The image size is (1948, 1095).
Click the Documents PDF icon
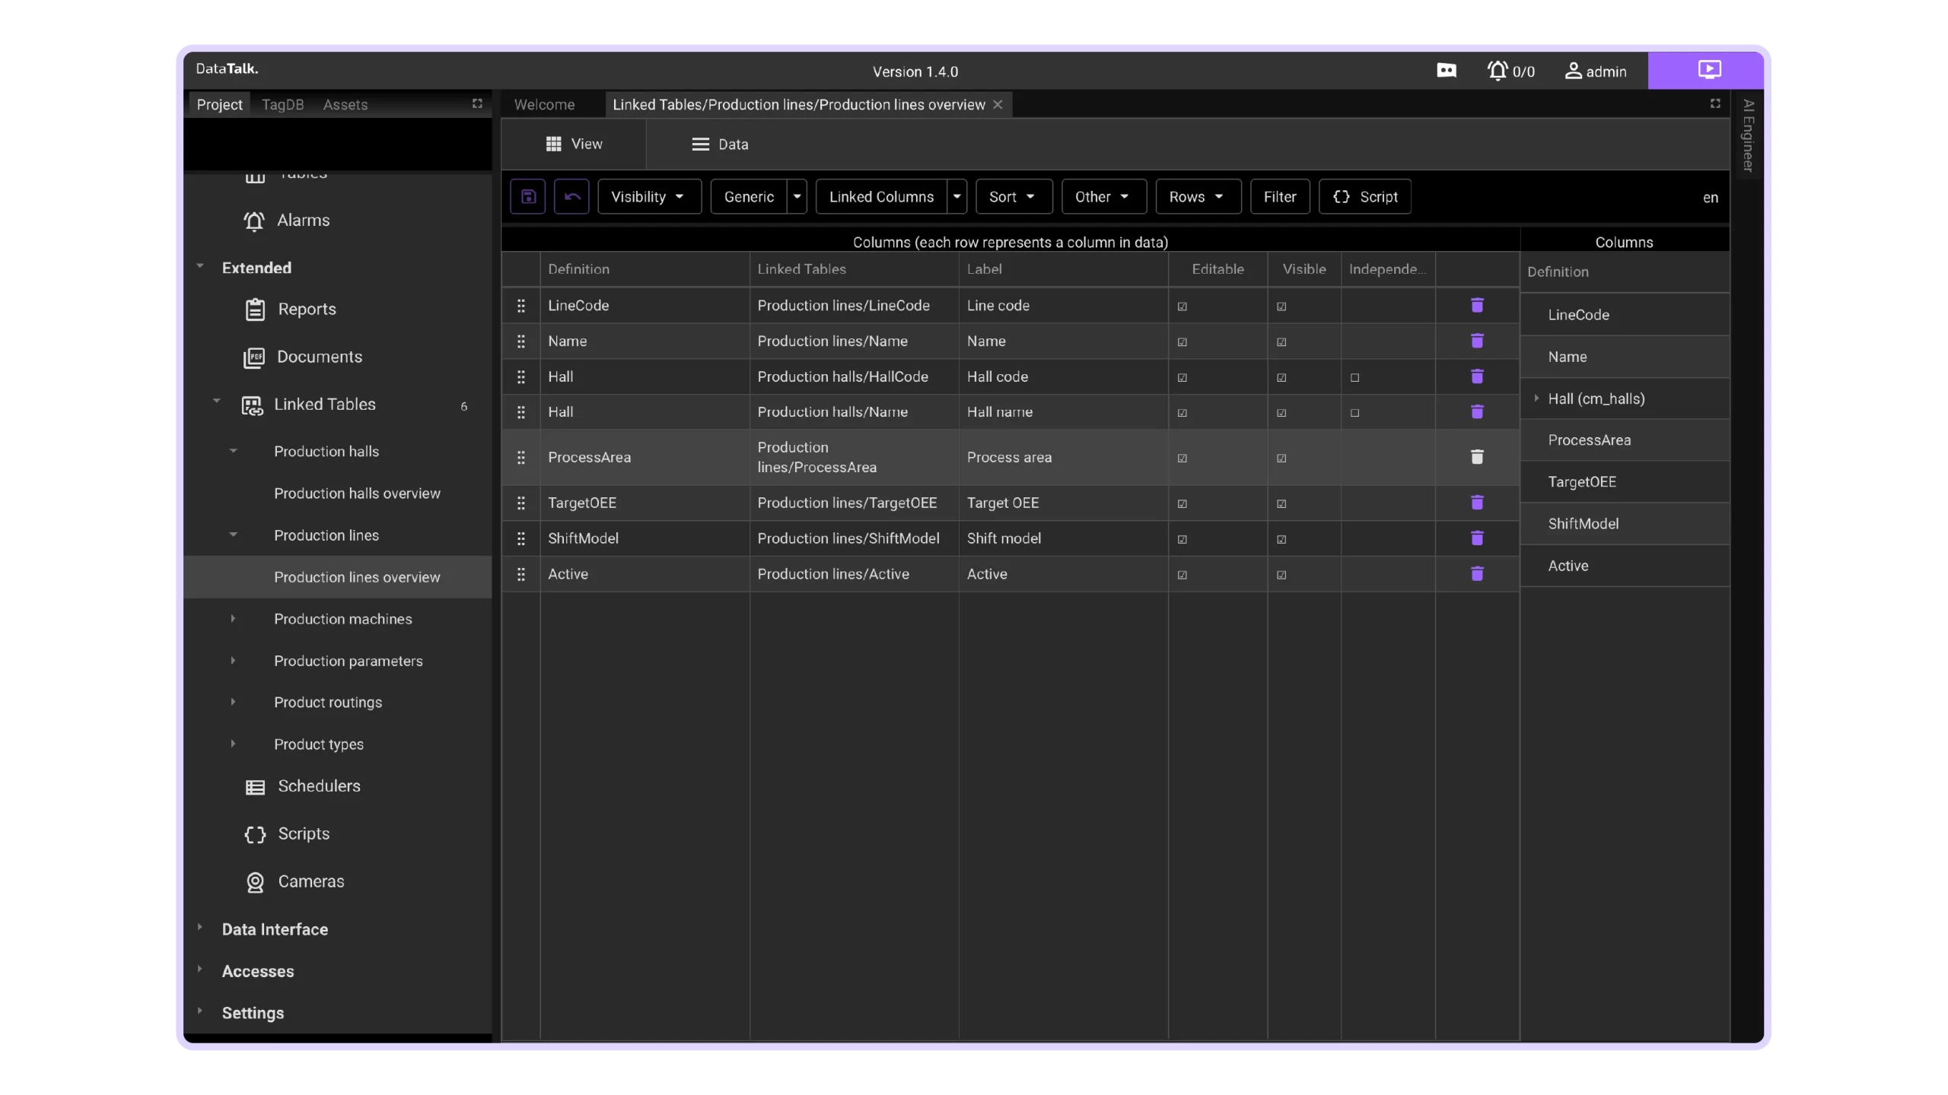254,357
